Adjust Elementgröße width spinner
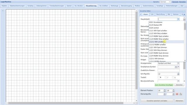The width and height of the screenshot is (187, 105). pyautogui.click(x=165, y=94)
